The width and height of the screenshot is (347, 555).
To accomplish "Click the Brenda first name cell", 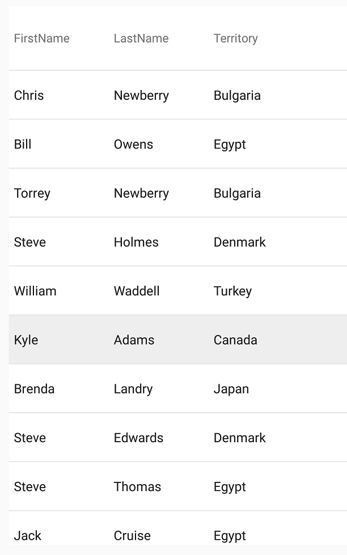I will [x=35, y=389].
